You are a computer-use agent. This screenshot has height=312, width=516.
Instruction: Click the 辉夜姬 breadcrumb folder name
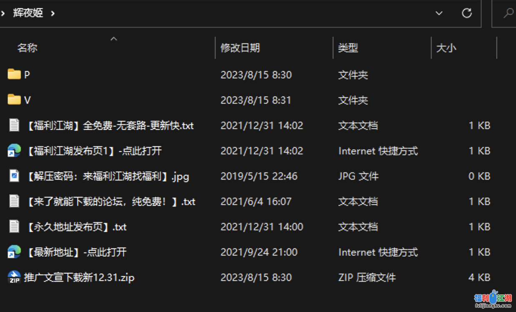point(28,13)
